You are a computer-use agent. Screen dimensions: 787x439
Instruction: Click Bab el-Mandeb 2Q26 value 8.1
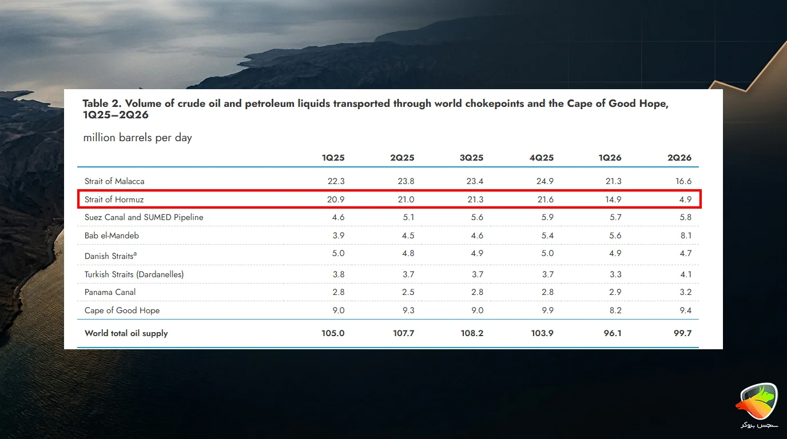coord(686,236)
